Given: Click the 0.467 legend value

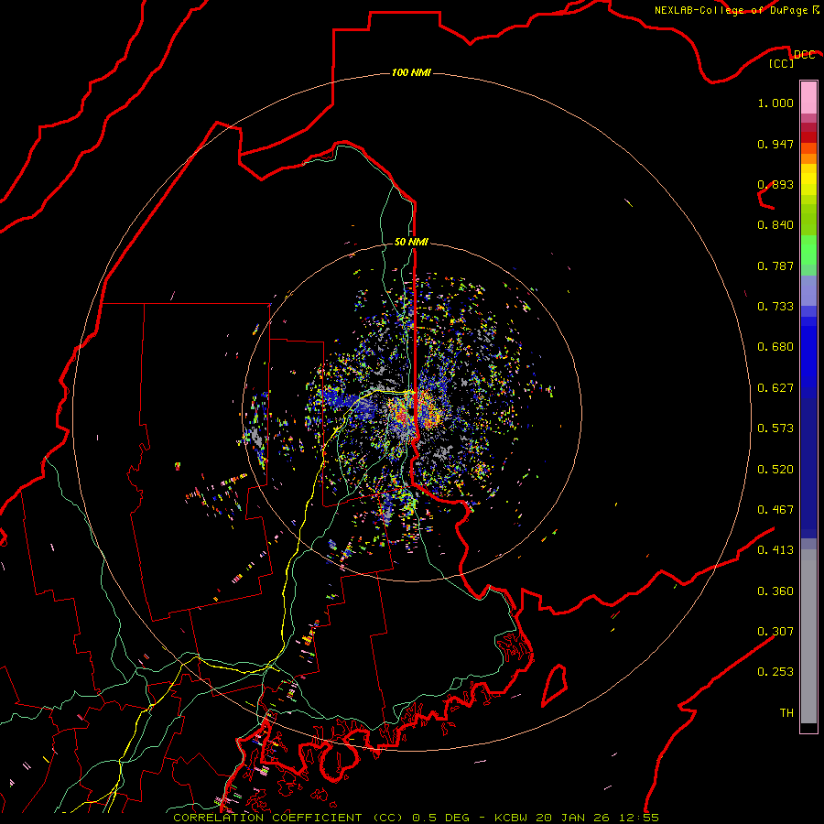Looking at the screenshot, I should (x=775, y=510).
